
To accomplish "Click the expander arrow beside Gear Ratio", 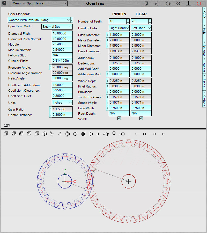I will [x=50, y=109].
